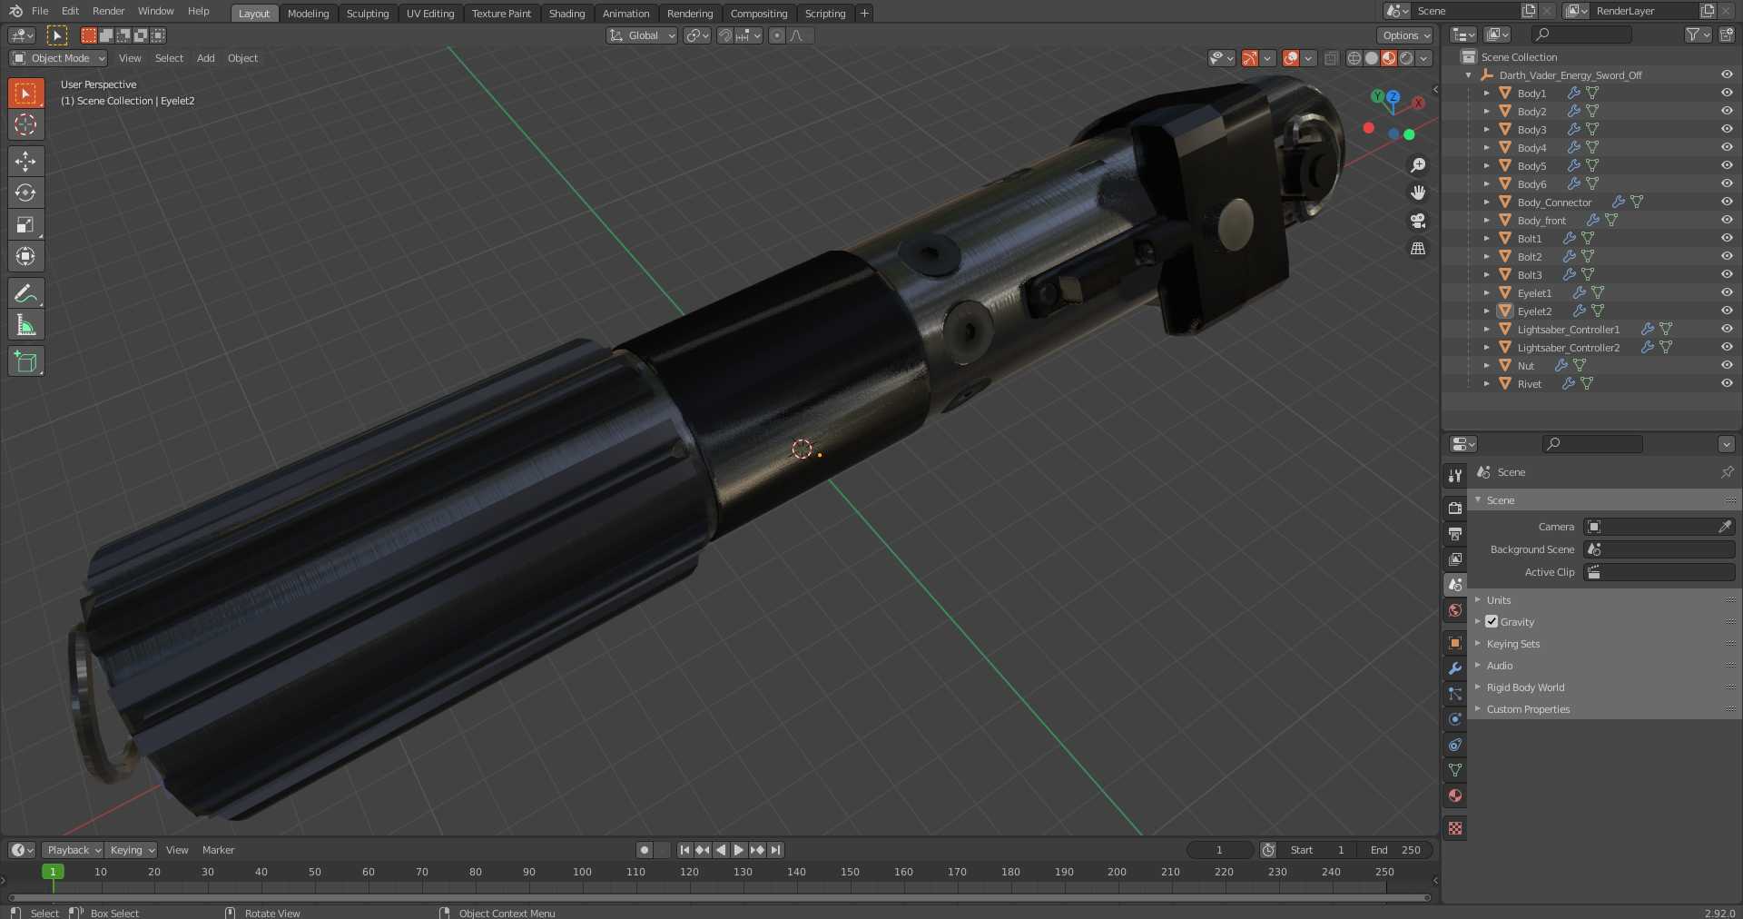The height and width of the screenshot is (919, 1743).
Task: Hide Eyelet2 in the outliner
Action: 1727,311
